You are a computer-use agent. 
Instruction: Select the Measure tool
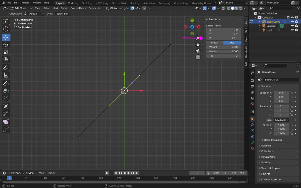click(6, 75)
